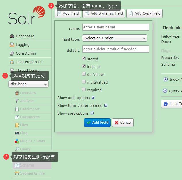Click the red X on Cancel
This screenshot has height=180, width=182.
click(x=117, y=123)
